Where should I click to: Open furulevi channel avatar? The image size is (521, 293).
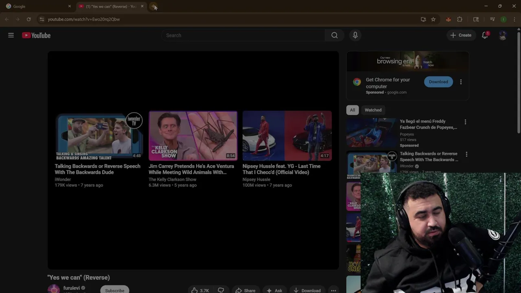pos(54,289)
